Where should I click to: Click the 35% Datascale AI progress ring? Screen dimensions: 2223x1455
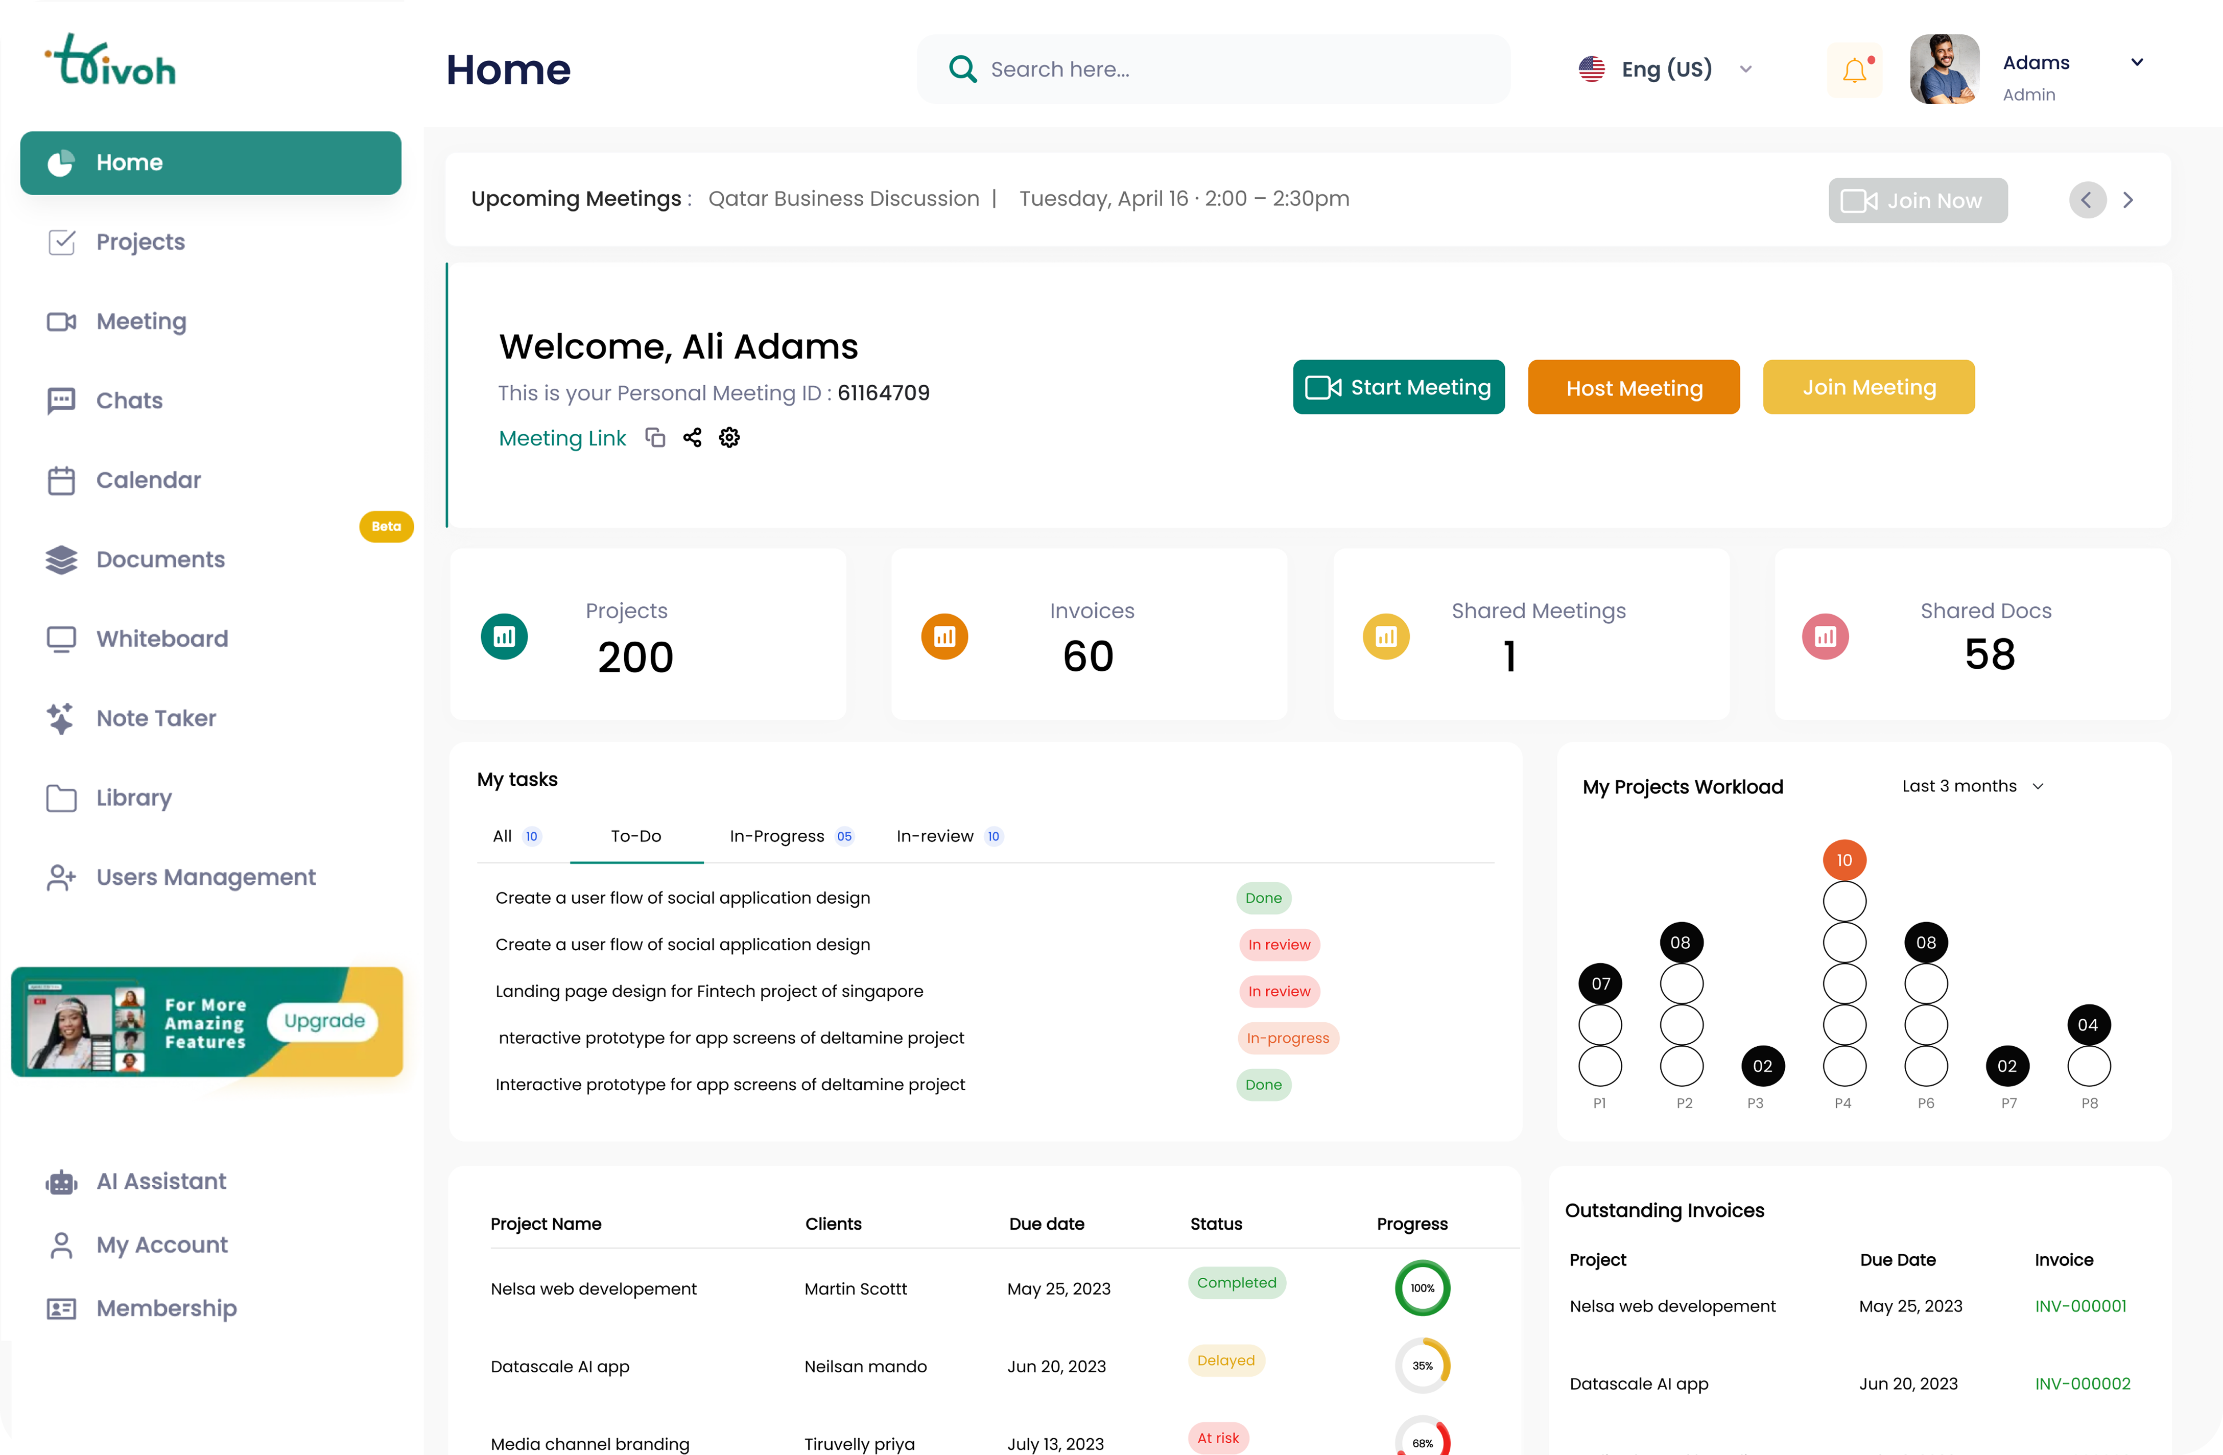tap(1422, 1366)
